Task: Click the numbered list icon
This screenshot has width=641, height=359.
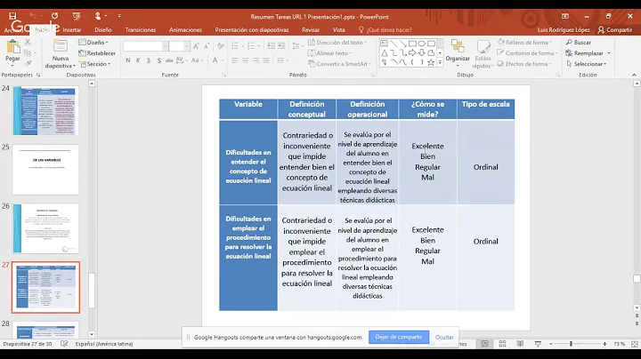Action: tap(251, 45)
